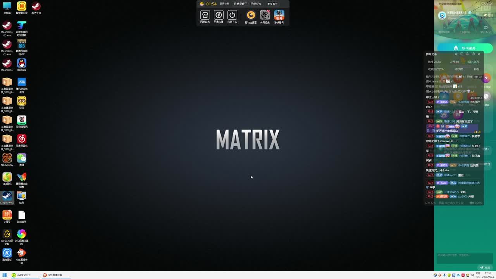Open 弹幕助手 settings gear icon

pos(473,54)
